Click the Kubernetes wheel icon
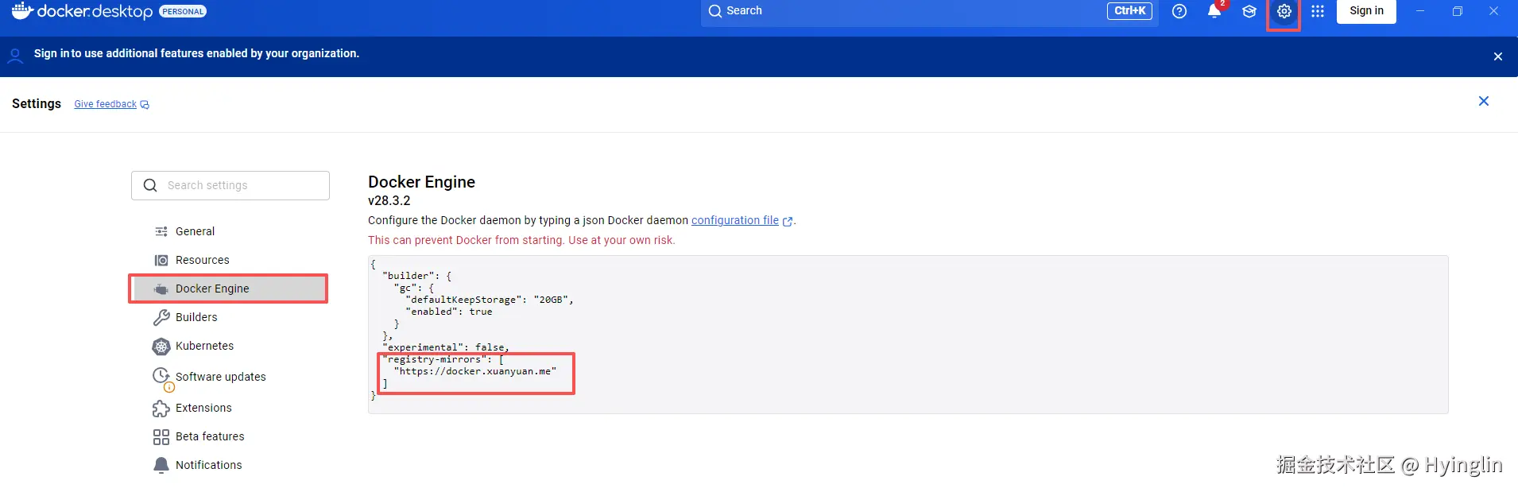Viewport: 1518px width, 492px height. click(161, 347)
